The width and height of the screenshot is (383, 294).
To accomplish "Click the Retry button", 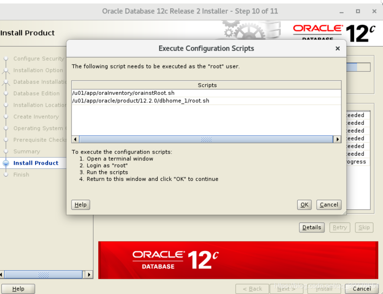I will coord(340,228).
